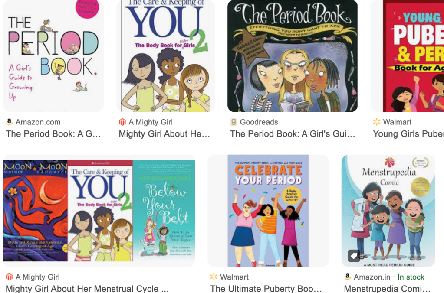Click the Amazon.in favicon icon
The height and width of the screenshot is (293, 444).
point(348,277)
